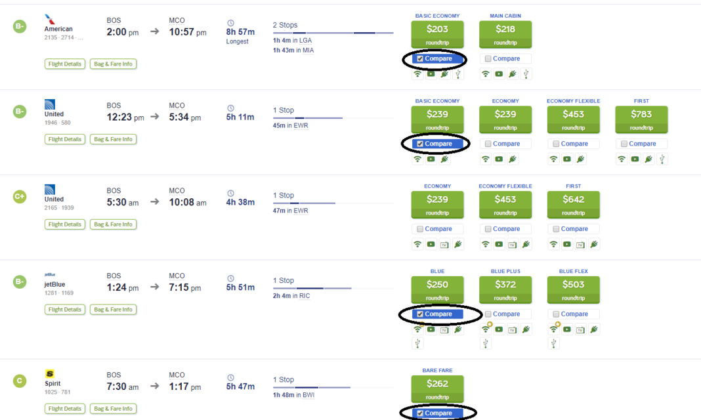
Task: Open Flight Details for the 5:30 am United flight
Action: click(x=64, y=224)
